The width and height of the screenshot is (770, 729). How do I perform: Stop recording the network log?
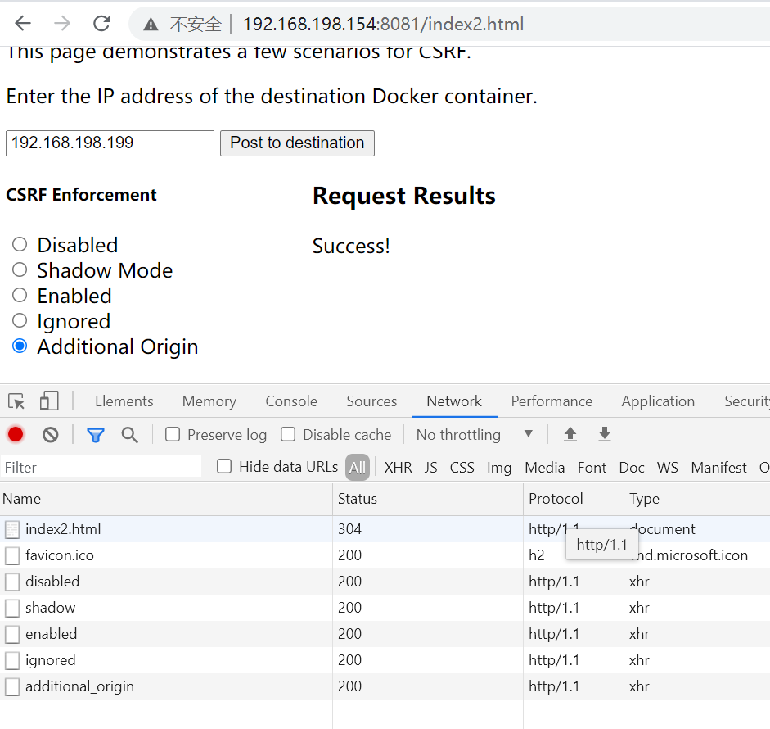15,434
